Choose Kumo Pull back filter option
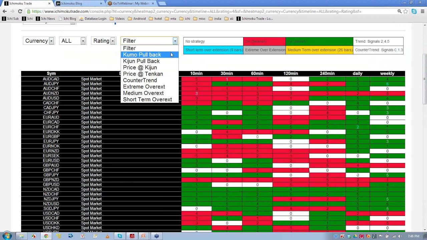Viewport: 427px width, 240px height. pos(149,55)
